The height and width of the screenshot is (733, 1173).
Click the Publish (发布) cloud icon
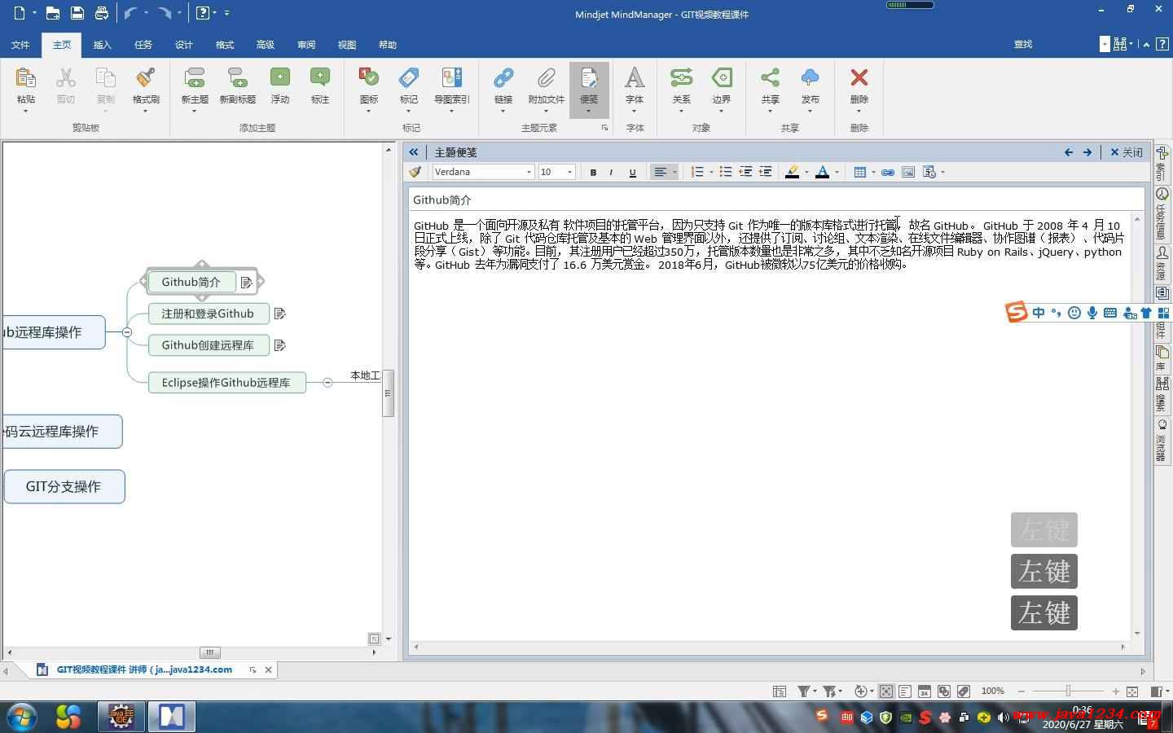[810, 78]
